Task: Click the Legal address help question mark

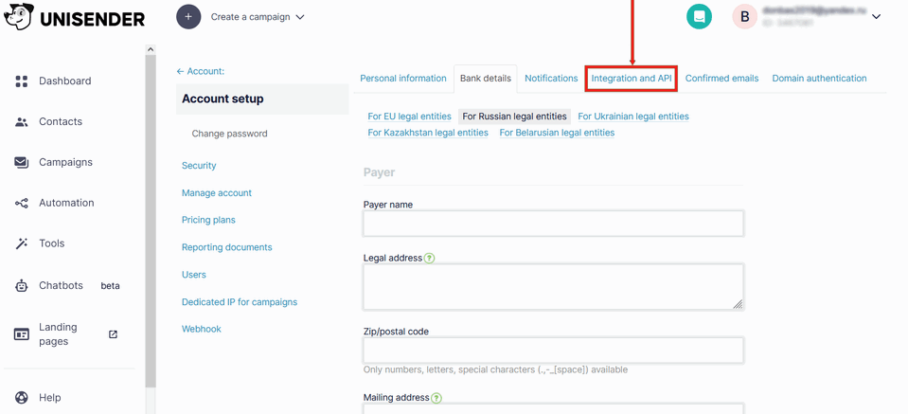Action: 430,258
